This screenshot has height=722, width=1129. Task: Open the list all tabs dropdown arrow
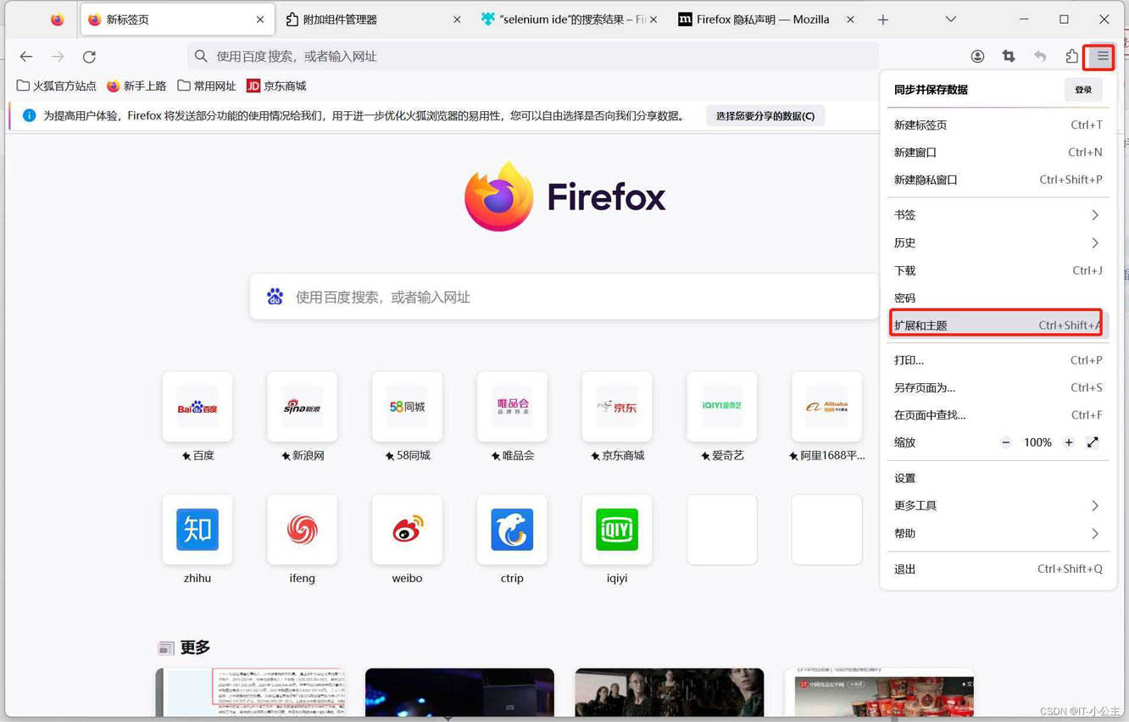pyautogui.click(x=951, y=19)
